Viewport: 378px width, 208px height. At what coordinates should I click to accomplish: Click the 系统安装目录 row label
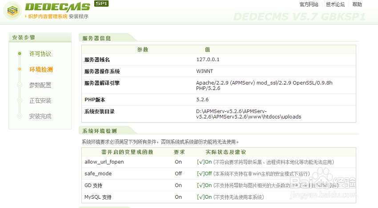point(100,112)
